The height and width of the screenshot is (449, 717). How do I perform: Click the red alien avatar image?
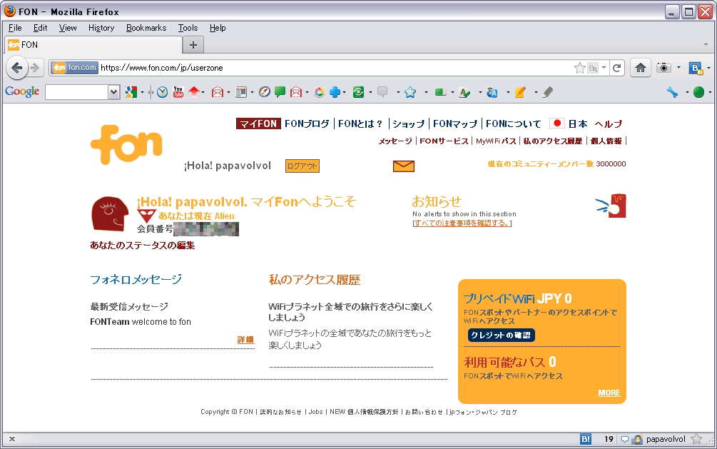click(110, 213)
